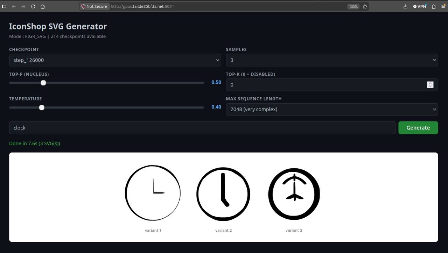Click the Done in 7.6s status text
The width and height of the screenshot is (448, 253).
click(35, 143)
